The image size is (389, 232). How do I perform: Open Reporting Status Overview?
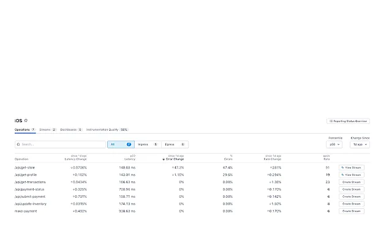tap(348, 121)
